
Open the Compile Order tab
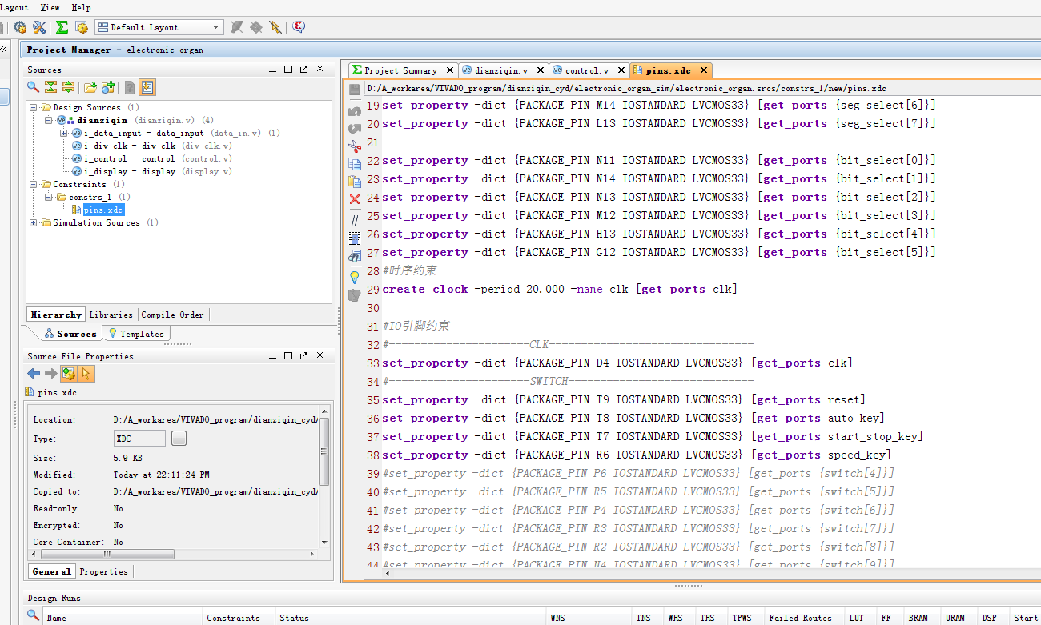click(x=172, y=315)
